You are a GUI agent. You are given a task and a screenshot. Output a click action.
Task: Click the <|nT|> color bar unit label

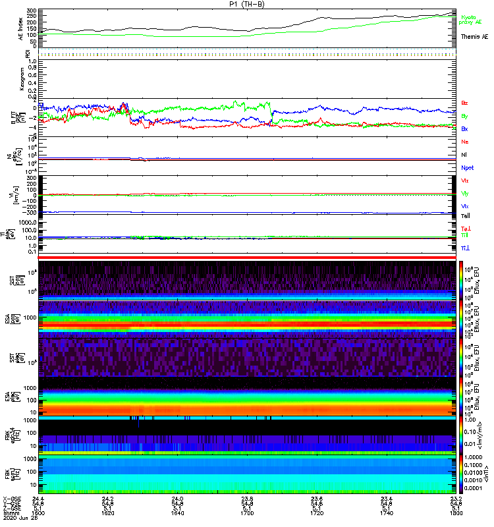486,474
